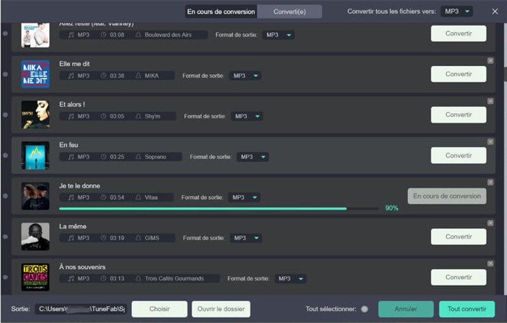Click Tout convertir button
The width and height of the screenshot is (507, 323).
tap(467, 309)
